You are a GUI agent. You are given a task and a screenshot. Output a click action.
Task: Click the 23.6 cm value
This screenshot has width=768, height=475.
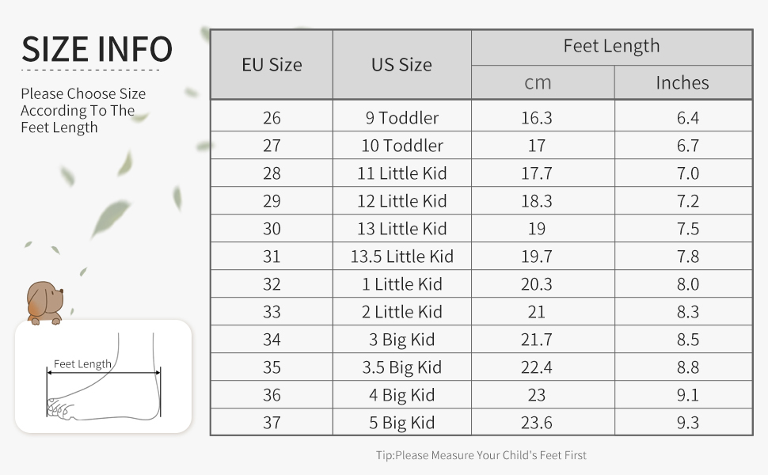pyautogui.click(x=537, y=423)
